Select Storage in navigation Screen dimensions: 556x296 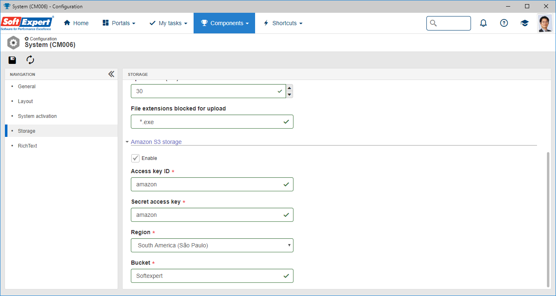click(x=62, y=131)
